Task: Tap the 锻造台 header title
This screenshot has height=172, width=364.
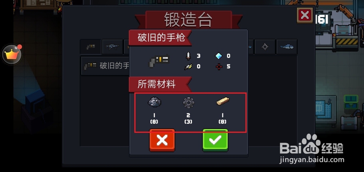Action: coord(188,20)
